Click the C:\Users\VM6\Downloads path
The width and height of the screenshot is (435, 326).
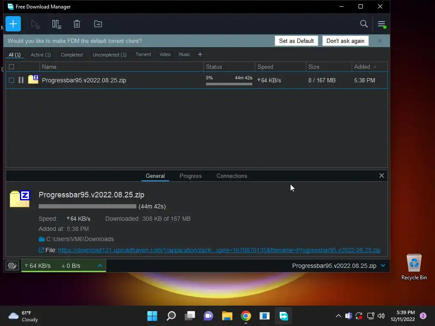click(80, 239)
